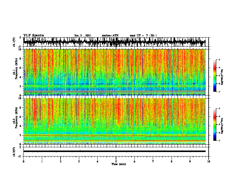Image resolution: width=235 pixels, height=181 pixels.
Task: Click the ch.2 colorbar log(PSD) unit label
Action: pyautogui.click(x=222, y=126)
